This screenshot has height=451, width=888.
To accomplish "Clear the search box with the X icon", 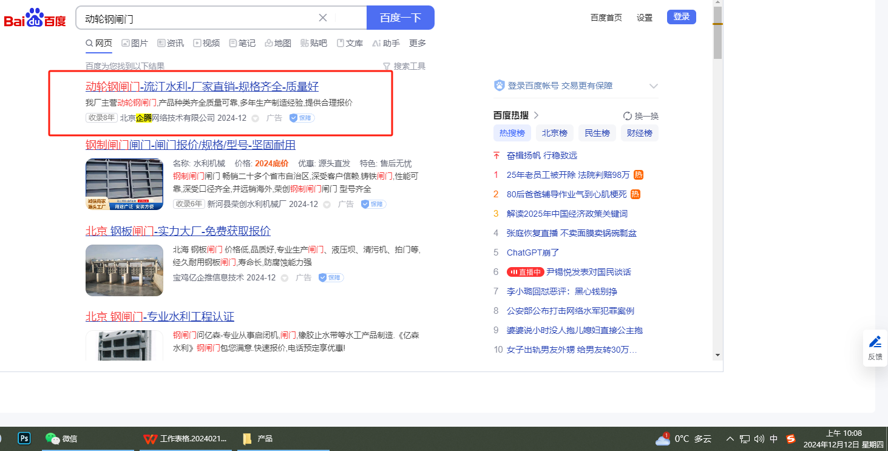I will (323, 18).
